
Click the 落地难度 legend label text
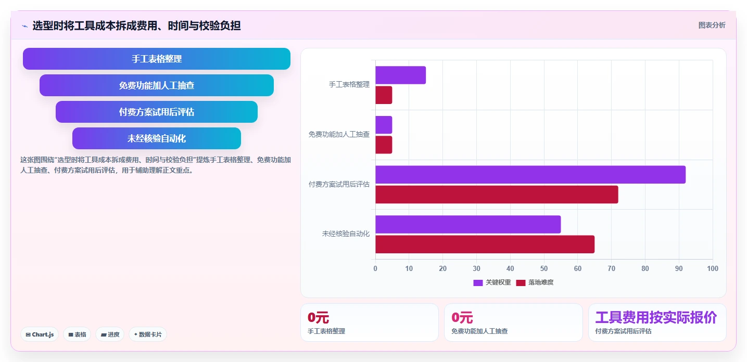[x=541, y=282]
